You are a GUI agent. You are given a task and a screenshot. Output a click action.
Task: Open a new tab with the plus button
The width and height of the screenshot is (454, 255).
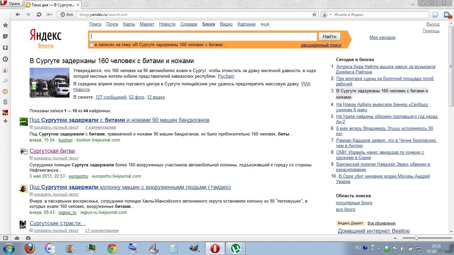86,5
